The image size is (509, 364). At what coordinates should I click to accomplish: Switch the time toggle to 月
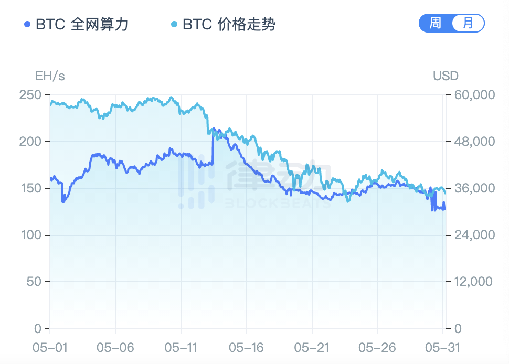point(466,23)
